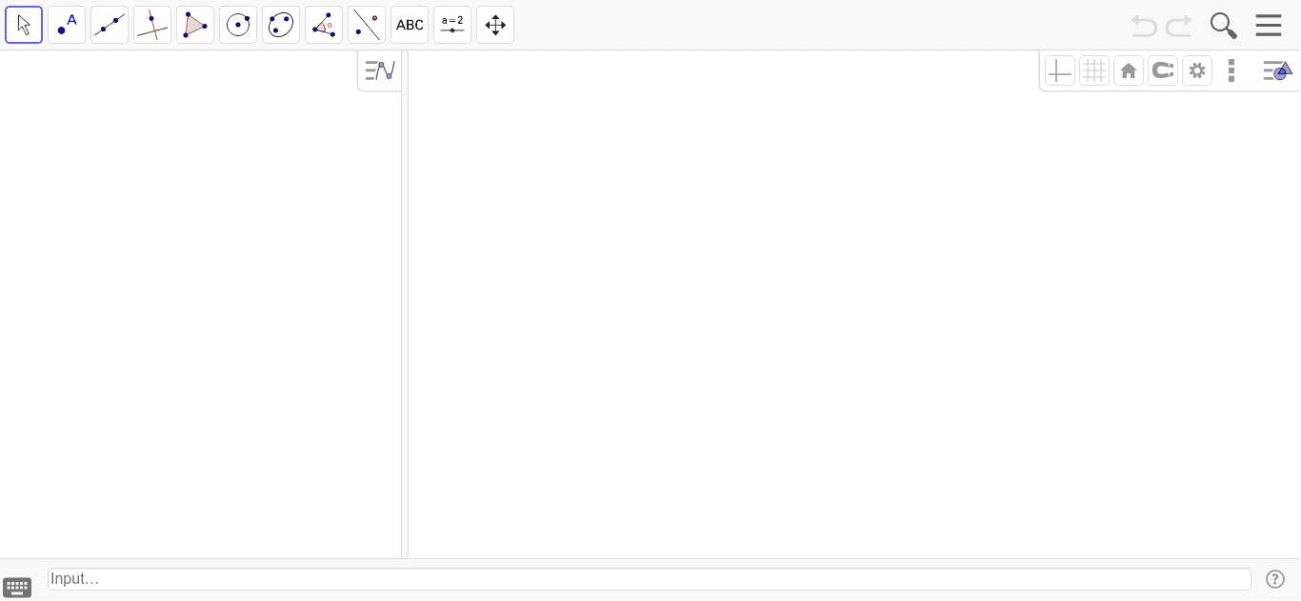This screenshot has width=1301, height=601.
Task: Open Graphics view settings gear
Action: [x=1197, y=70]
